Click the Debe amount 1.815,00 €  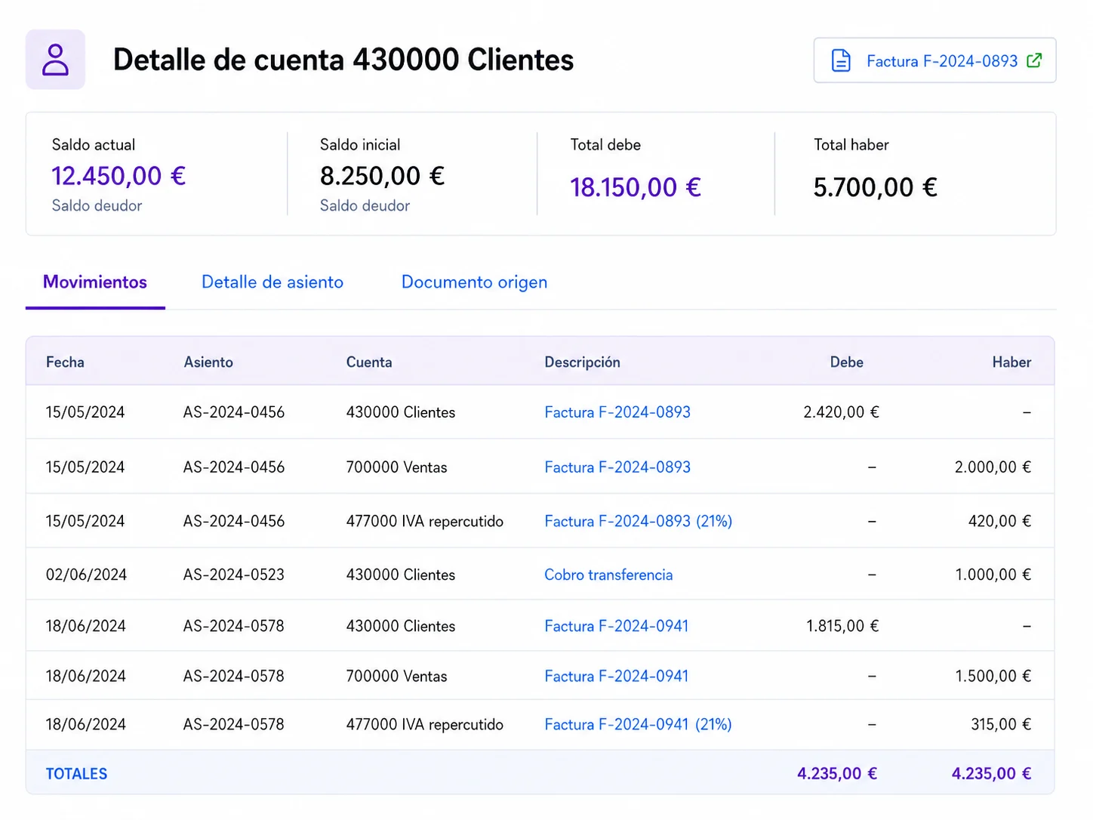click(x=842, y=626)
